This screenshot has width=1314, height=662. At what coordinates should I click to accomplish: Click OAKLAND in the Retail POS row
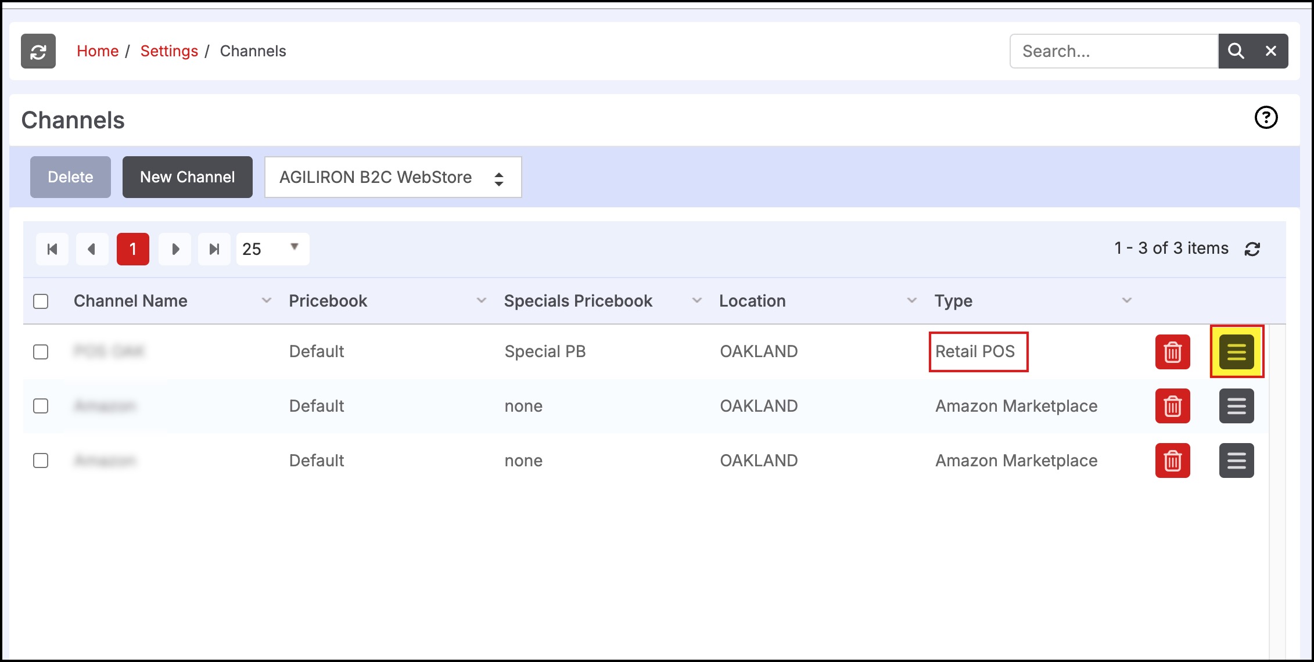759,352
